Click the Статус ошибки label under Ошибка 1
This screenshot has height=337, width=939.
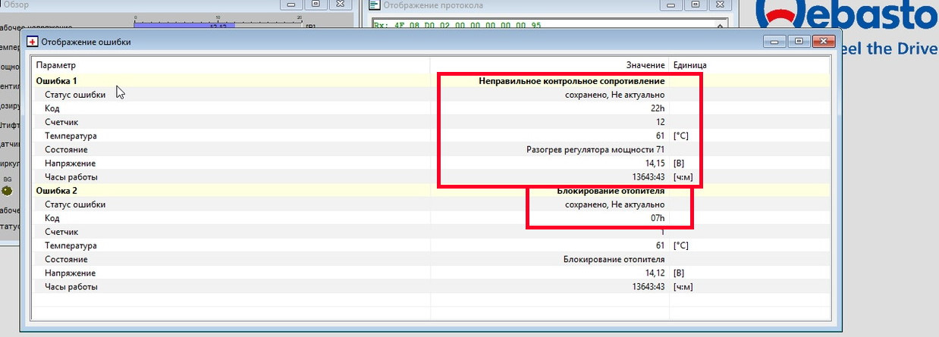tap(75, 95)
